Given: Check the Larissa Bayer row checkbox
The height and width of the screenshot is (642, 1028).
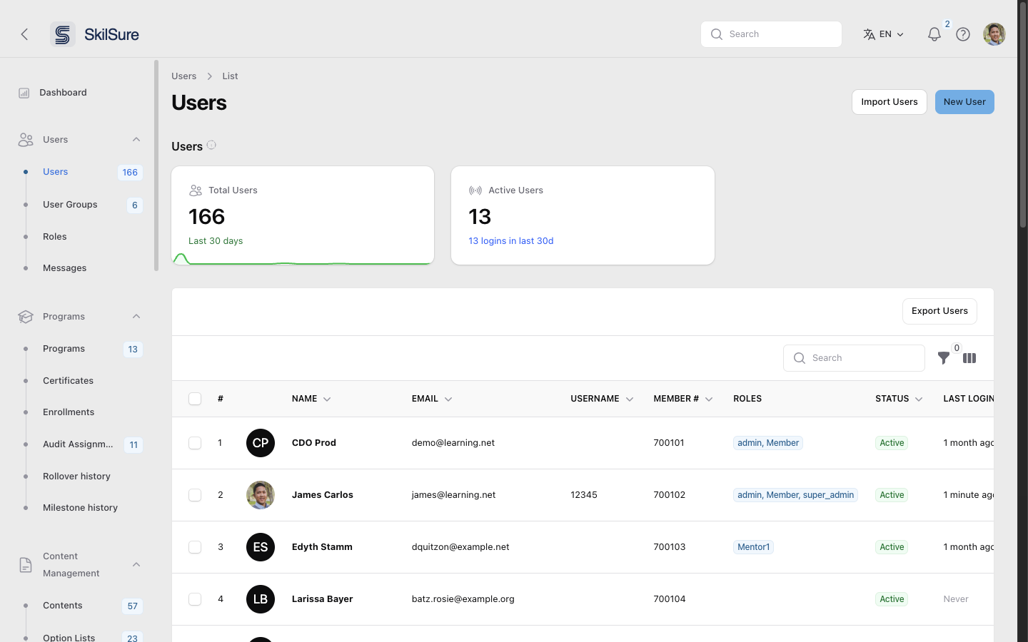Looking at the screenshot, I should pyautogui.click(x=195, y=599).
